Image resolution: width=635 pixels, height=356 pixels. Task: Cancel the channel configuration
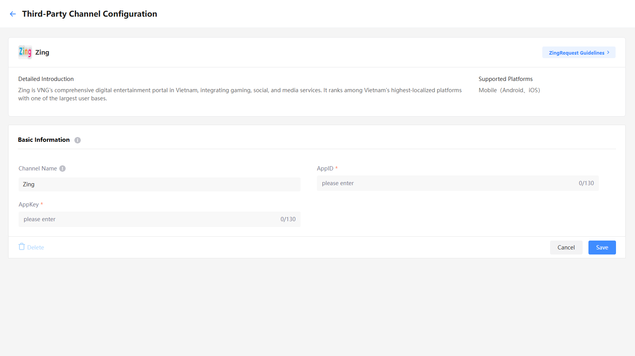coord(566,248)
